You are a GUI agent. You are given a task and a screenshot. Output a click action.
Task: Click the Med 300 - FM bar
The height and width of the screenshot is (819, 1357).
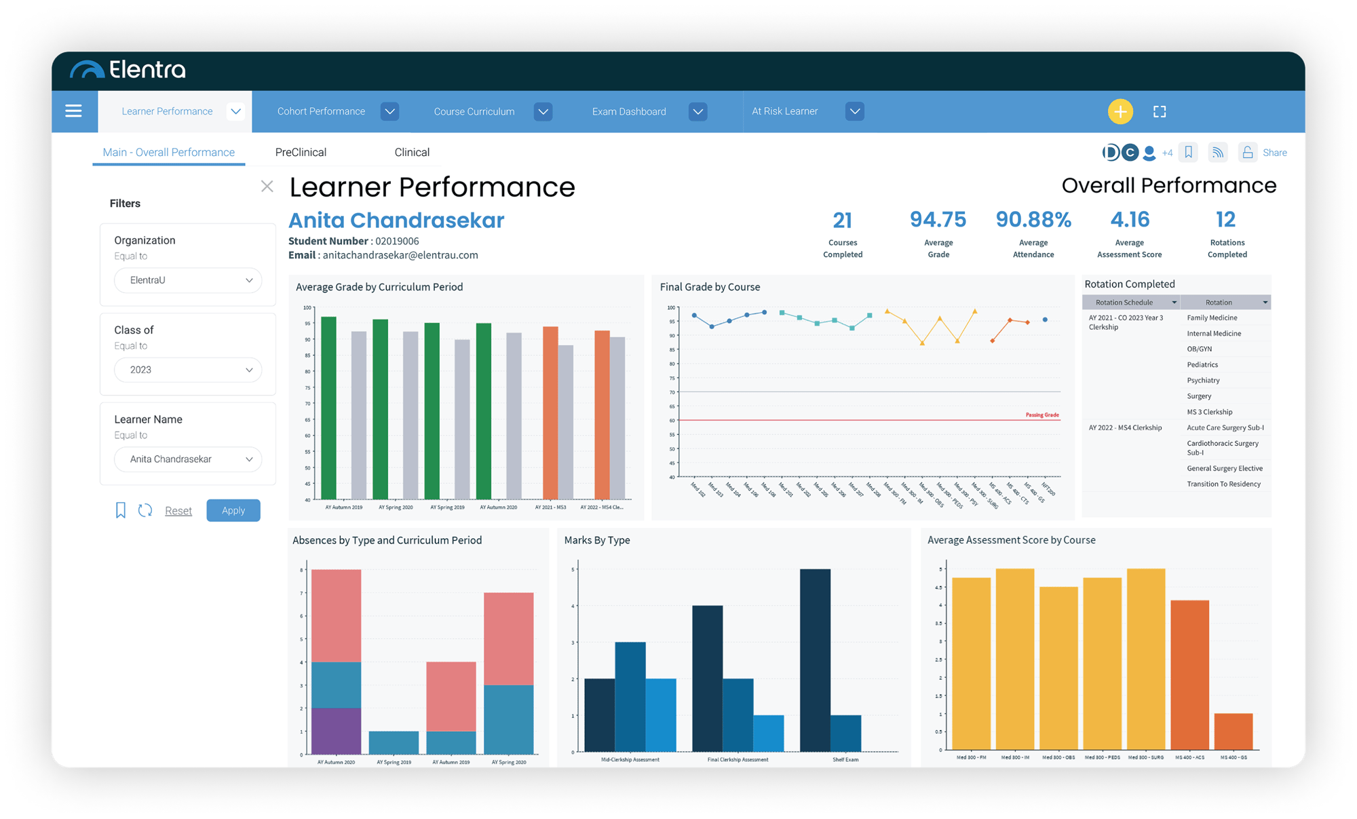point(971,664)
